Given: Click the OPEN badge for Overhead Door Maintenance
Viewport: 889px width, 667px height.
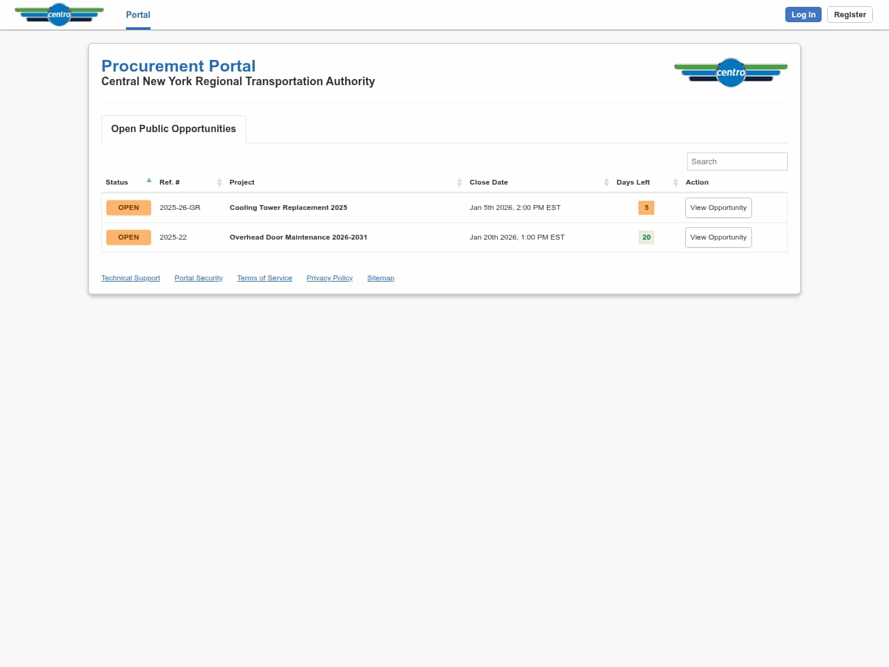Looking at the screenshot, I should click(128, 237).
